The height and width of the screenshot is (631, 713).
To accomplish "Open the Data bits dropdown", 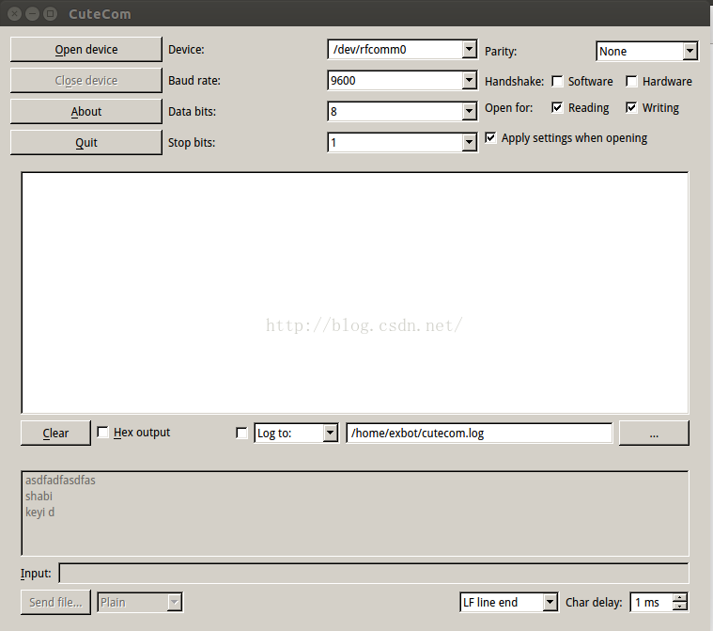I will tap(470, 112).
